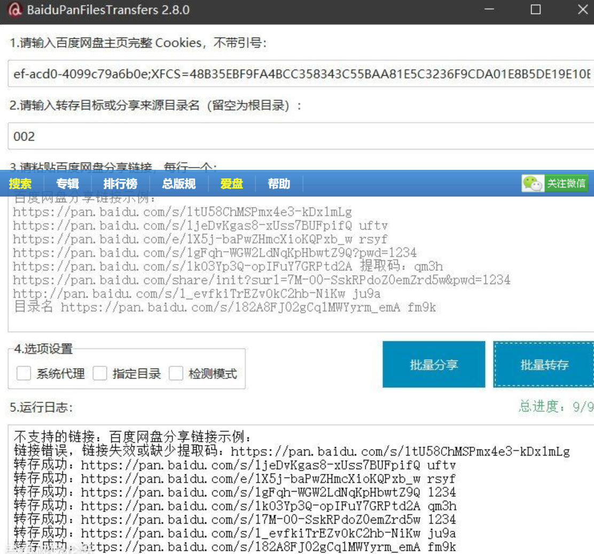This screenshot has height=554, width=594.
Task: Click the 批量转存 button
Action: 544,364
